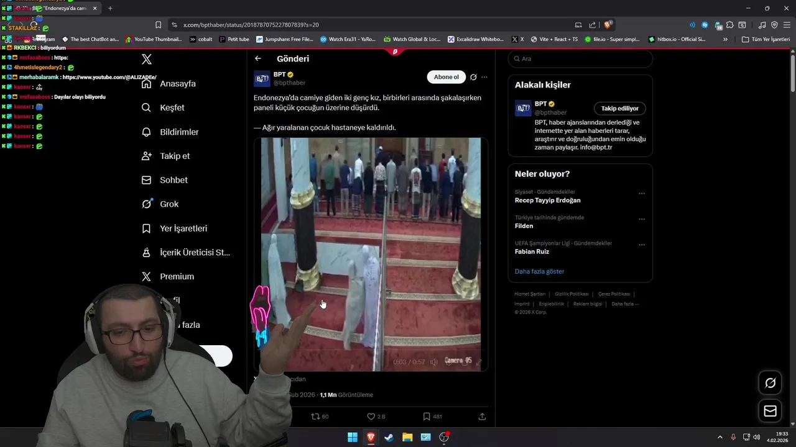Expand the Daha fazla footer menu
Image resolution: width=796 pixels, height=447 pixels.
tap(625, 304)
